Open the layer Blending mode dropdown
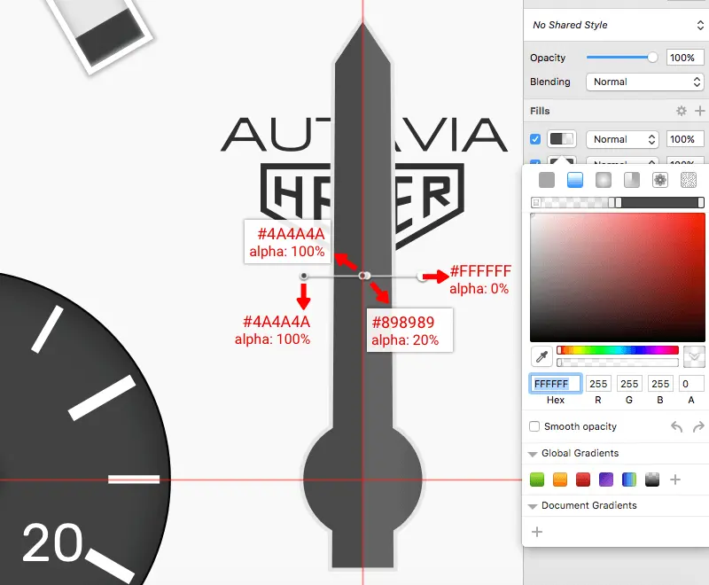 (x=645, y=82)
